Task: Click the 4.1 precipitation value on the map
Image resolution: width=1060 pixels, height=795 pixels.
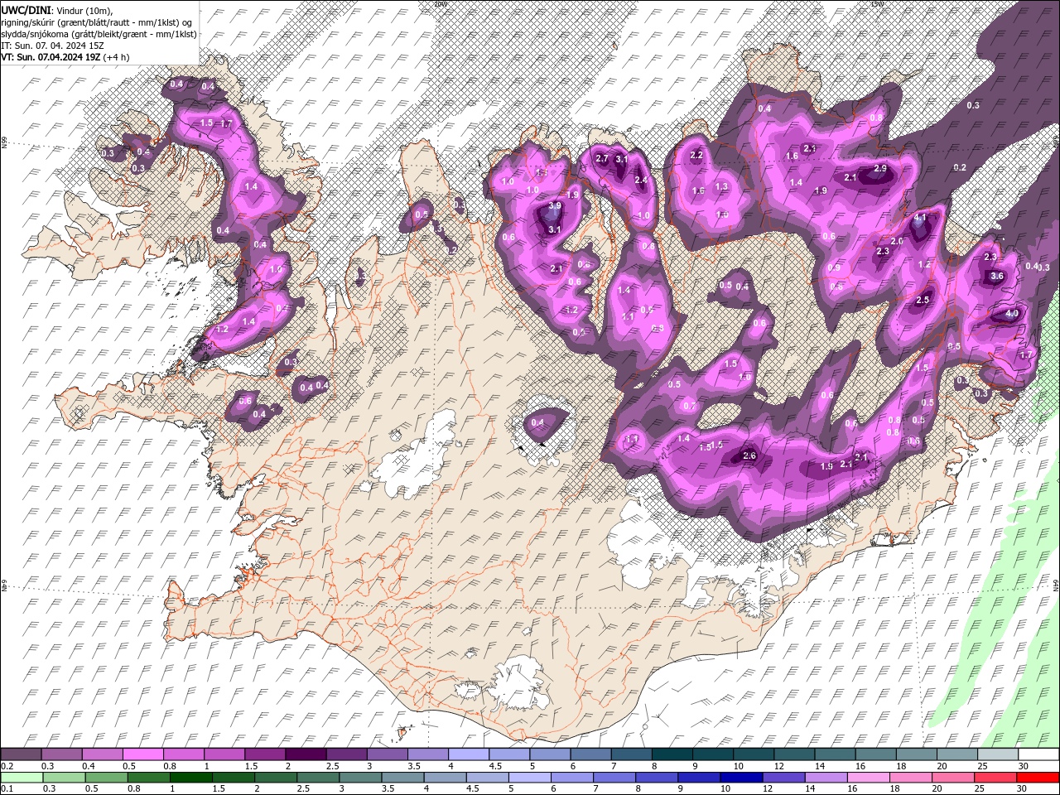Action: click(920, 218)
